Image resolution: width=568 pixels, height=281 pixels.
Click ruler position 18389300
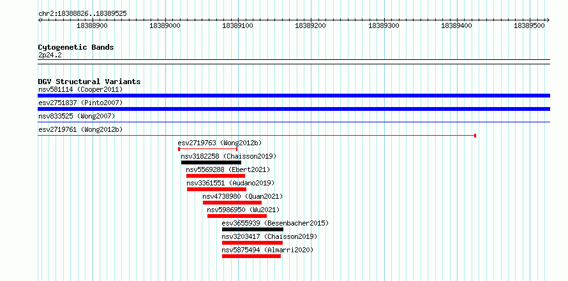tap(384, 25)
